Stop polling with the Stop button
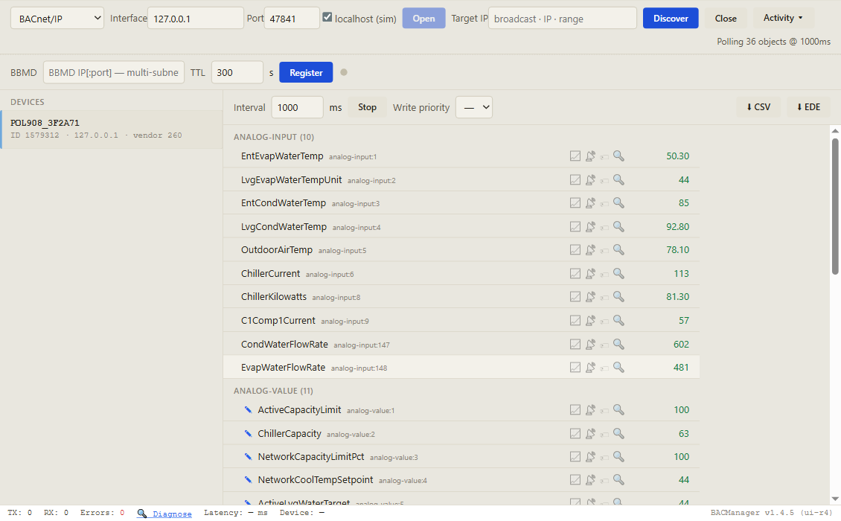The image size is (841, 521). coord(368,107)
